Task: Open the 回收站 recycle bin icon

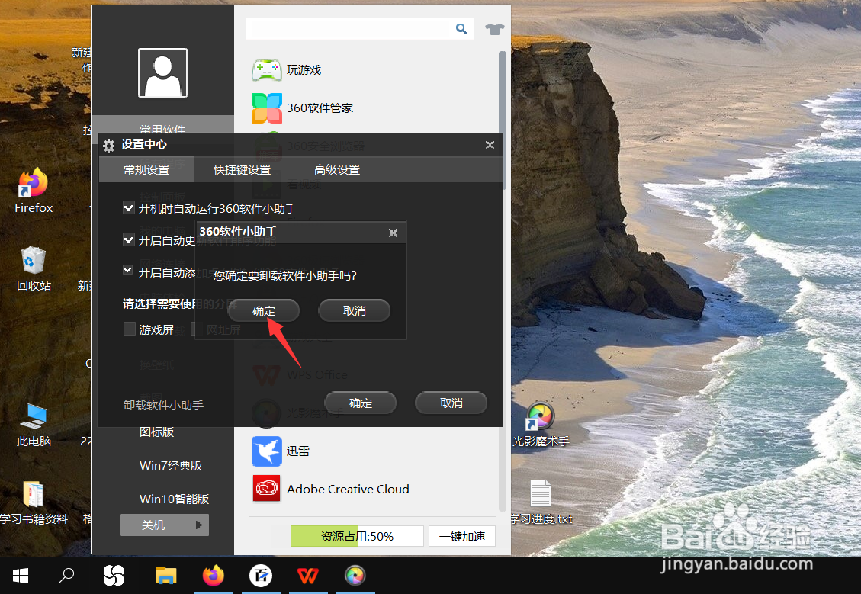Action: (x=34, y=269)
